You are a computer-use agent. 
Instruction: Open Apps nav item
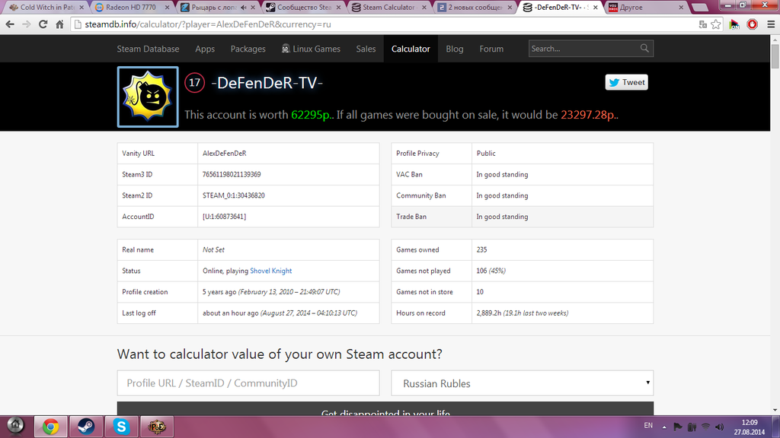(x=205, y=49)
